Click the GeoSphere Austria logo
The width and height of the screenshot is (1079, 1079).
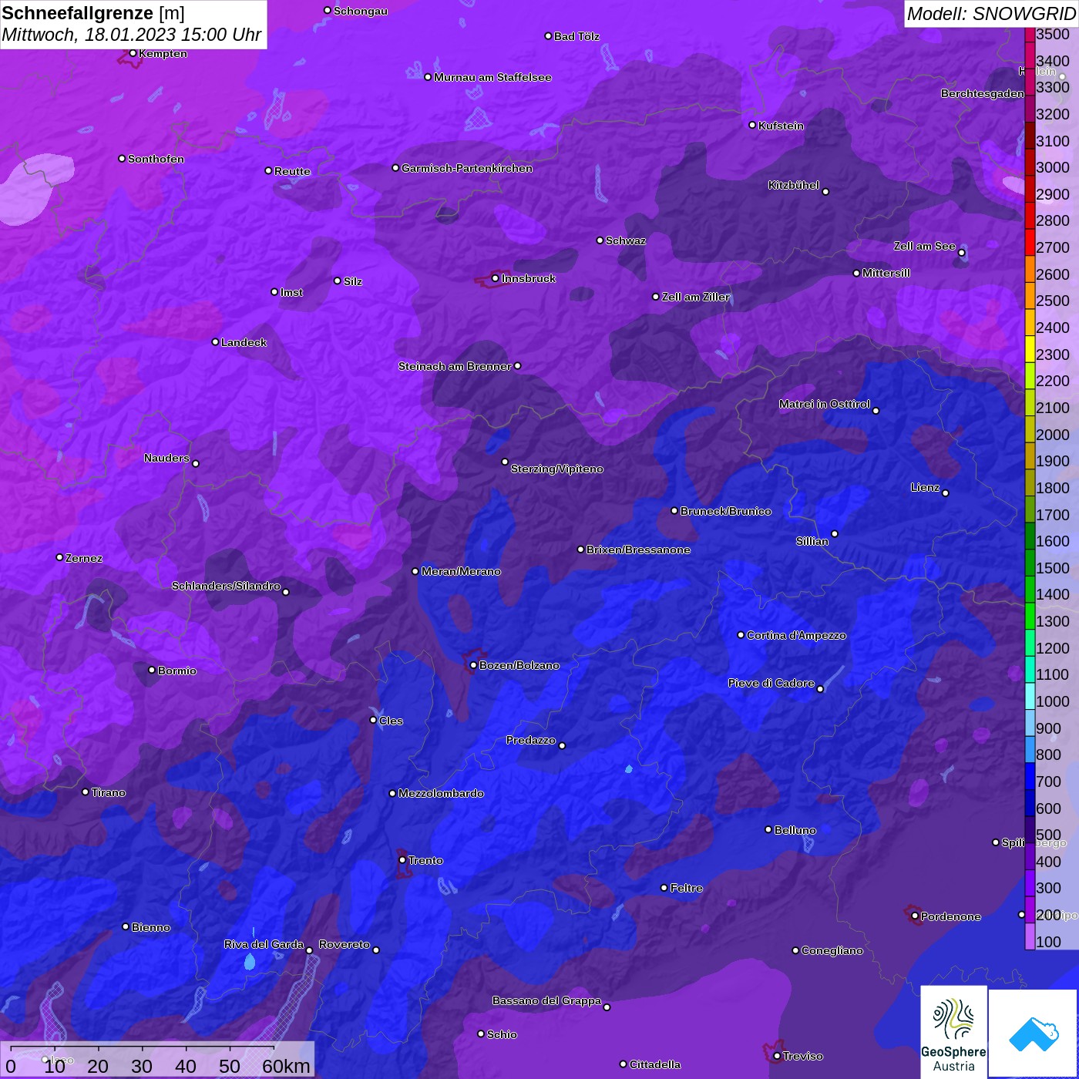953,1032
